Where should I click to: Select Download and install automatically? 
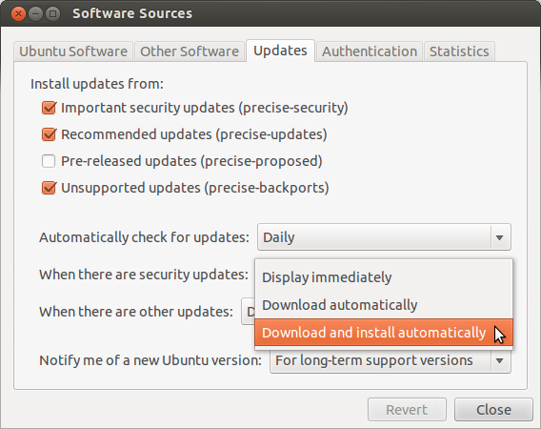coord(384,333)
